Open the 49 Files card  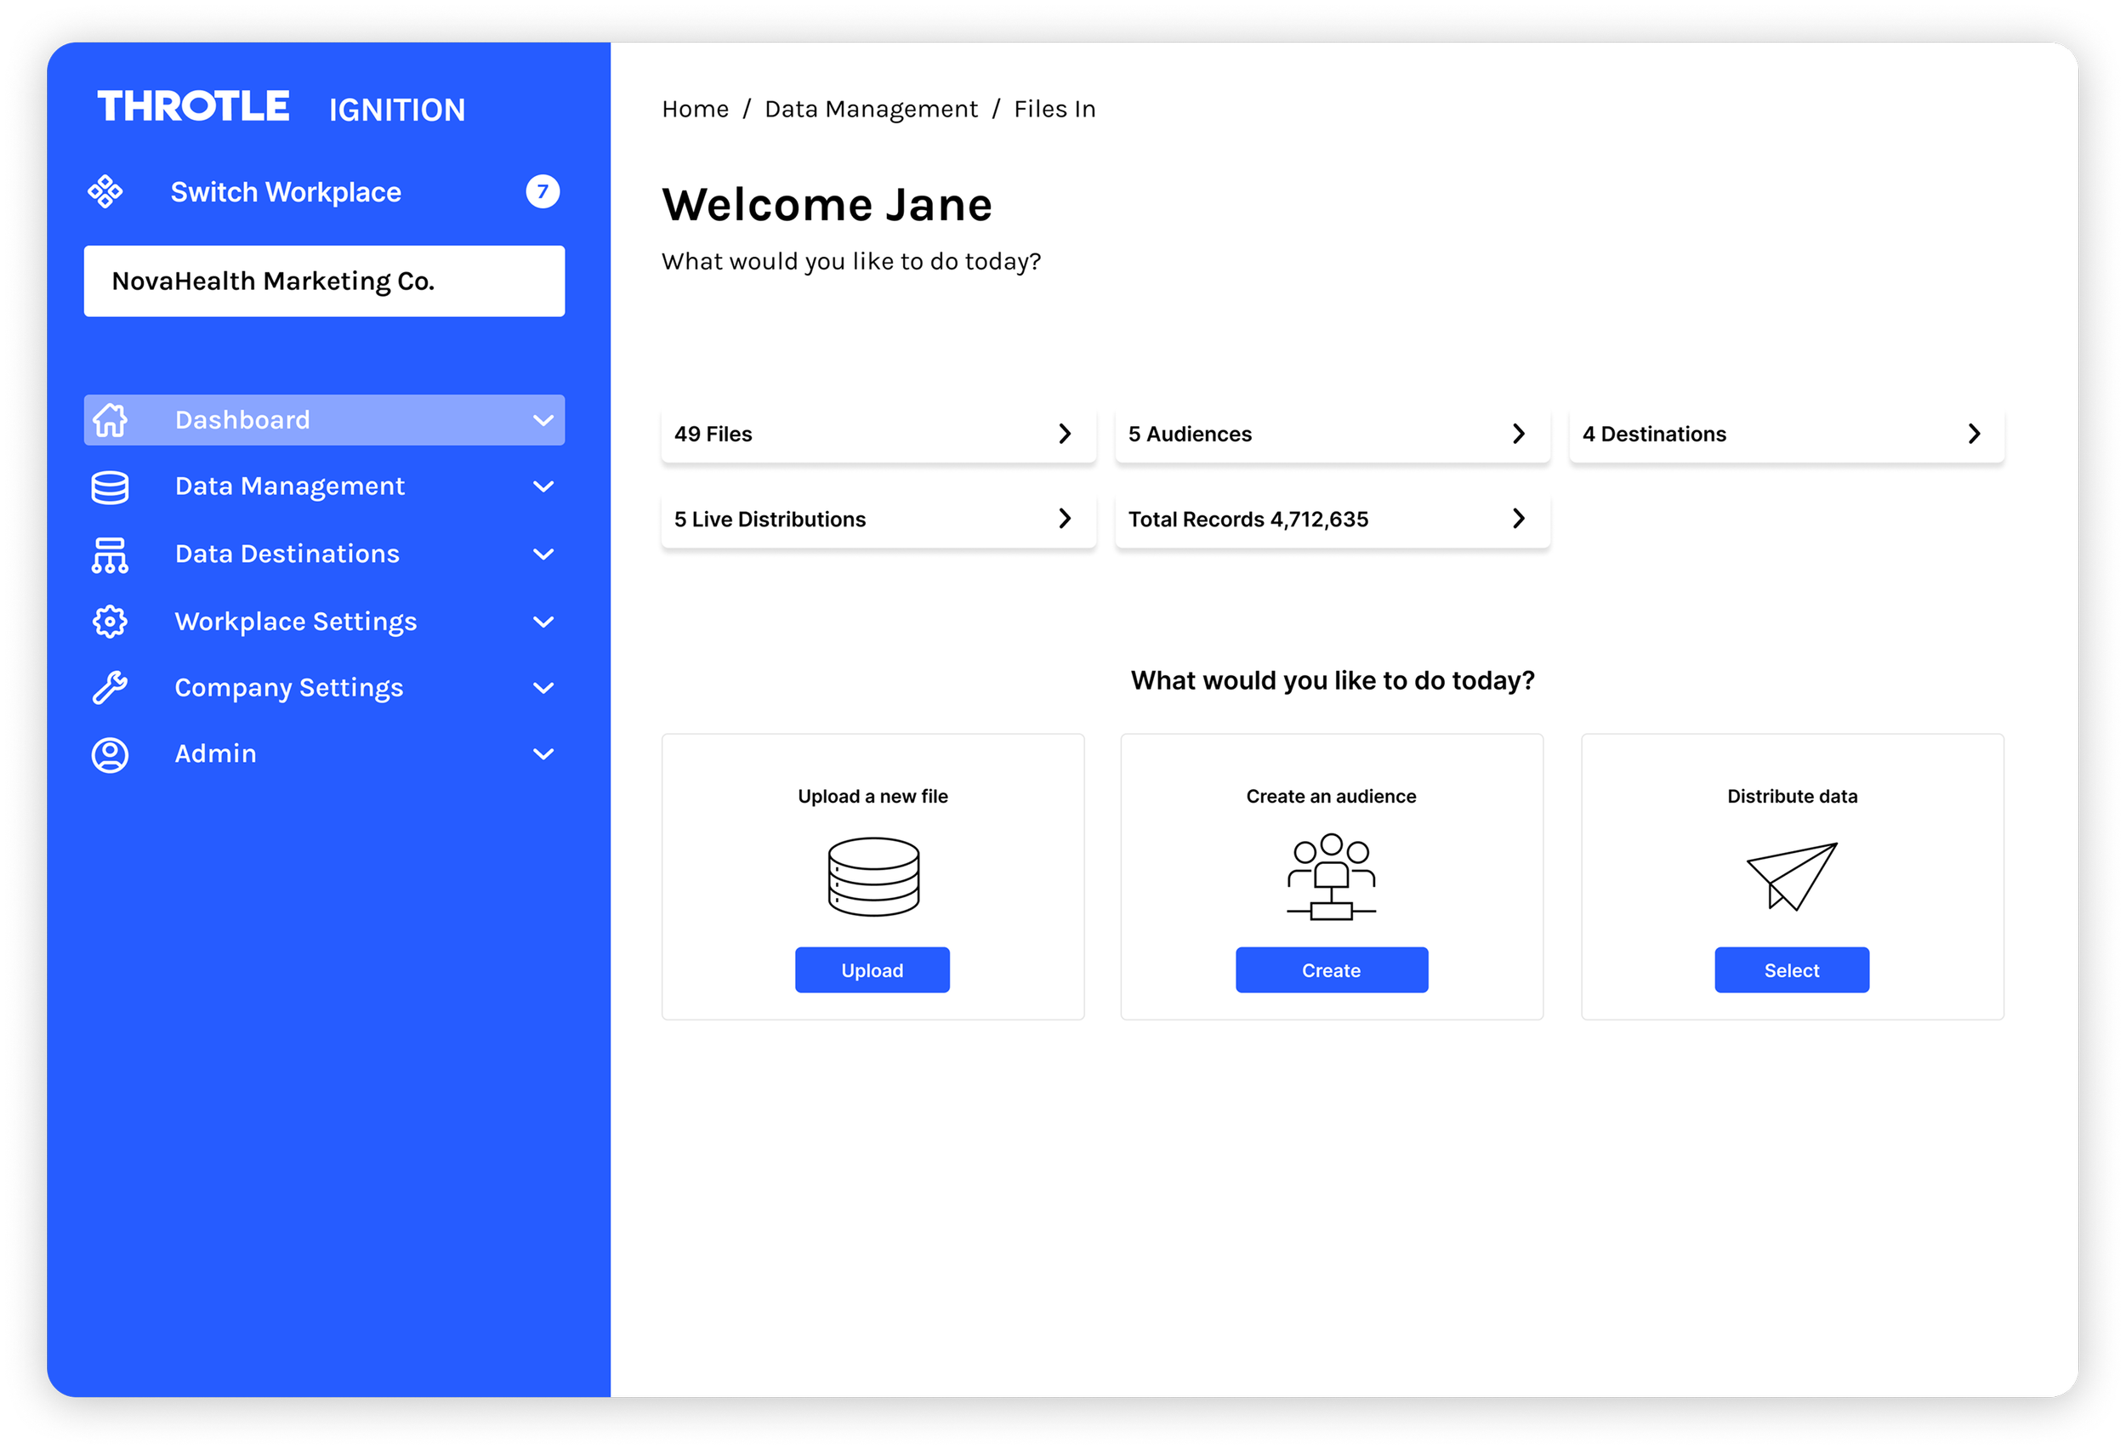click(x=878, y=434)
